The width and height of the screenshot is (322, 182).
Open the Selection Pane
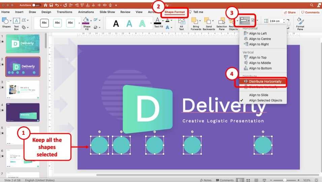(222, 23)
